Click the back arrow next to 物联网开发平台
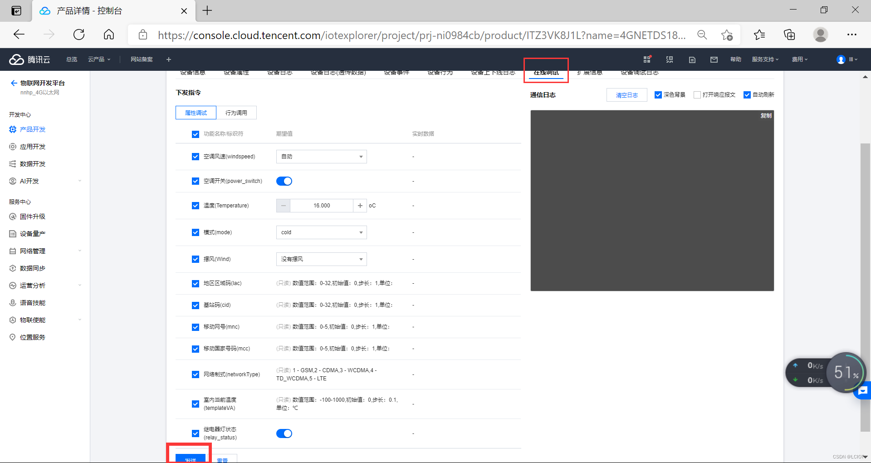 pos(14,83)
